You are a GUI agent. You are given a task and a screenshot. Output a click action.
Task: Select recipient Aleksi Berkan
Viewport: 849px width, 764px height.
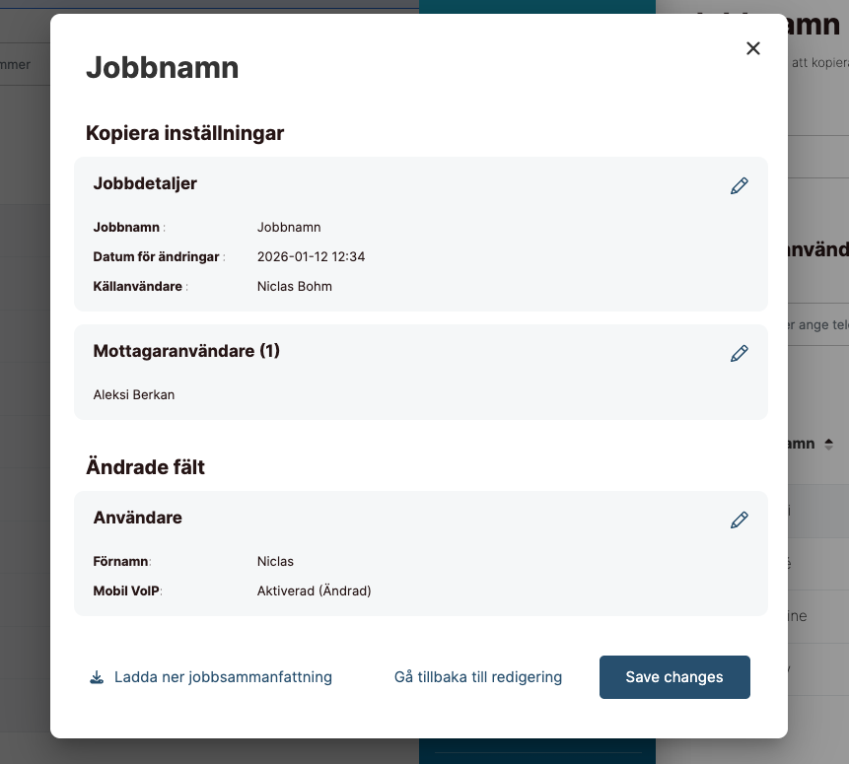click(134, 395)
